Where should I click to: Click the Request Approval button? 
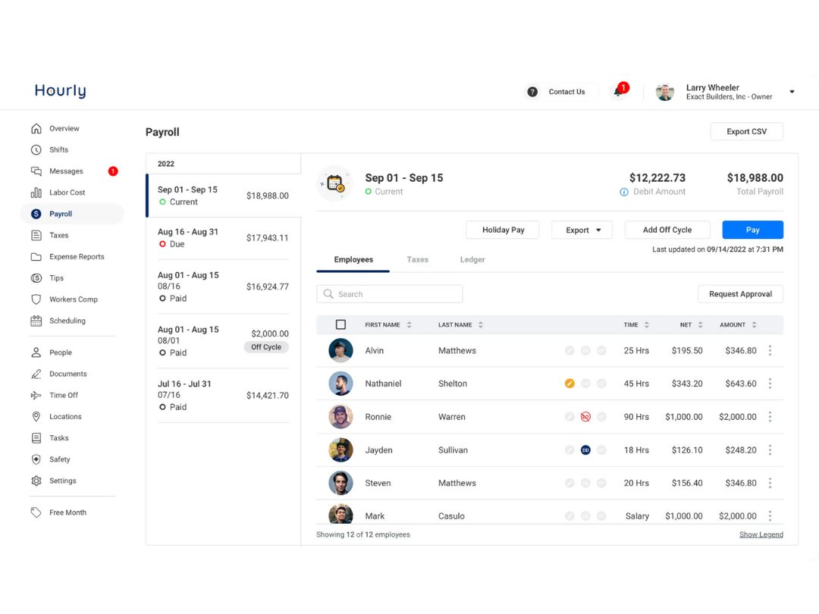[x=740, y=294]
